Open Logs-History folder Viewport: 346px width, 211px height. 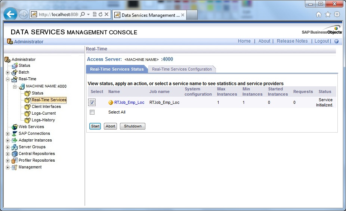[x=43, y=120]
